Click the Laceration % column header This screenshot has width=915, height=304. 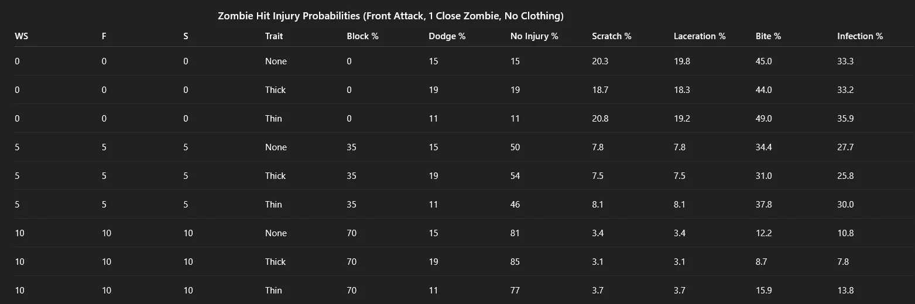(x=700, y=36)
